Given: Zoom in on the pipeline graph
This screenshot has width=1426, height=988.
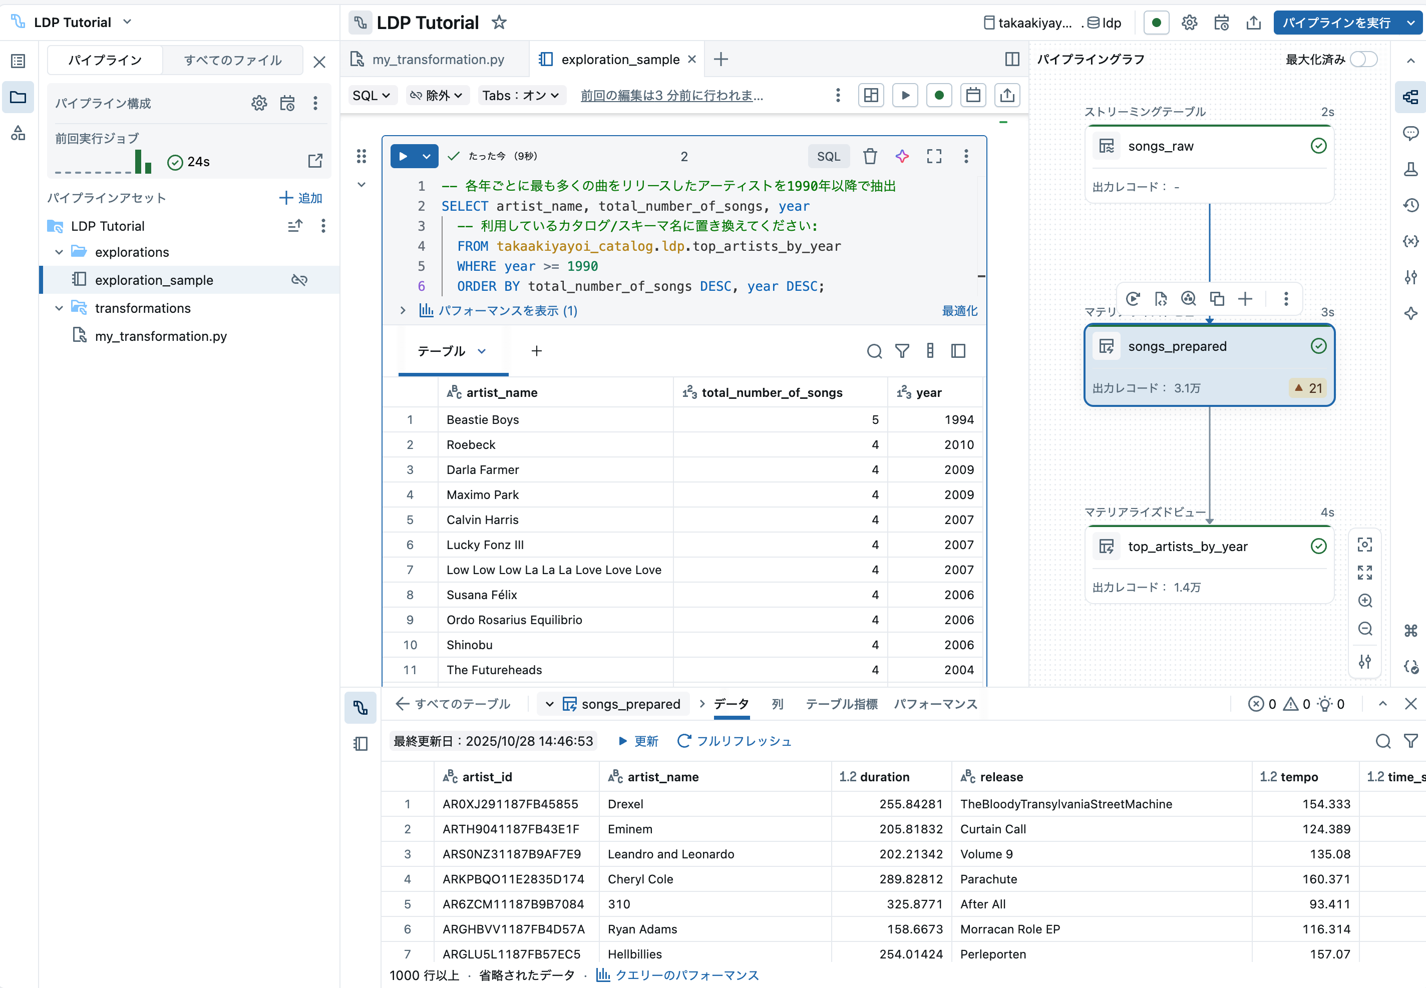Looking at the screenshot, I should pos(1365,601).
